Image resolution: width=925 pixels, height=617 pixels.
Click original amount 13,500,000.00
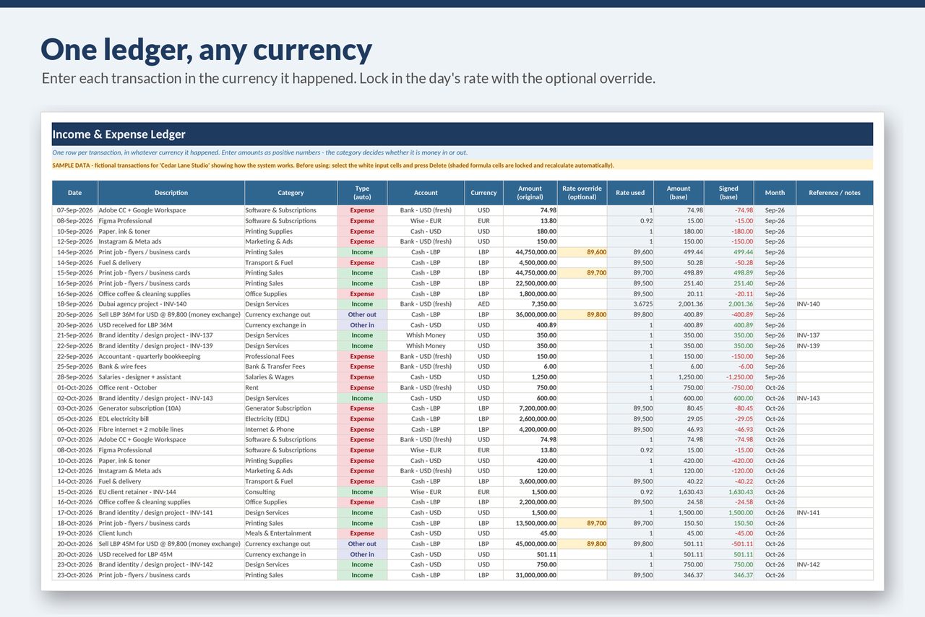[530, 523]
